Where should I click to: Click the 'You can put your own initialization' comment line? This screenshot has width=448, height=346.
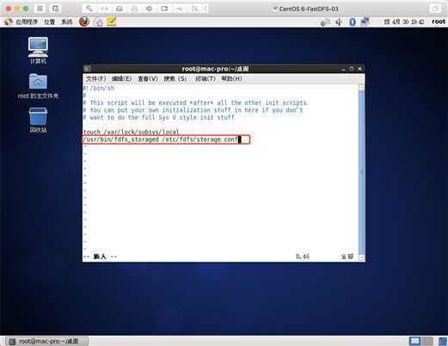pyautogui.click(x=193, y=110)
